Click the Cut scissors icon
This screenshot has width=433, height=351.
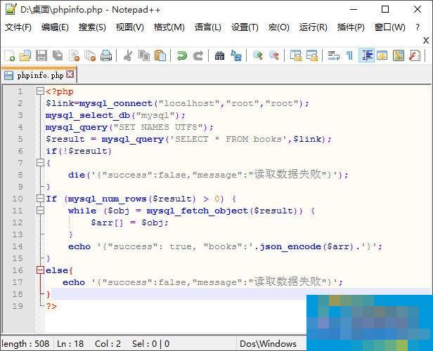coord(128,55)
